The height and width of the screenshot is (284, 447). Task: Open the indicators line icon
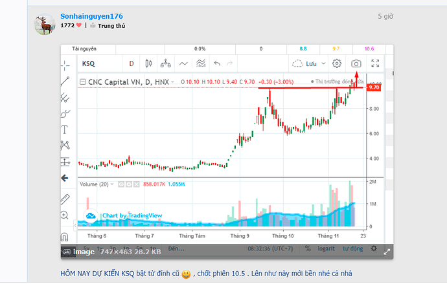[x=183, y=63]
